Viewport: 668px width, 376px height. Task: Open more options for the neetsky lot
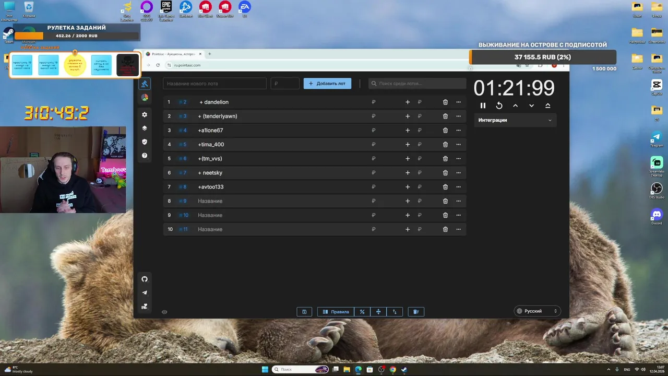click(459, 173)
